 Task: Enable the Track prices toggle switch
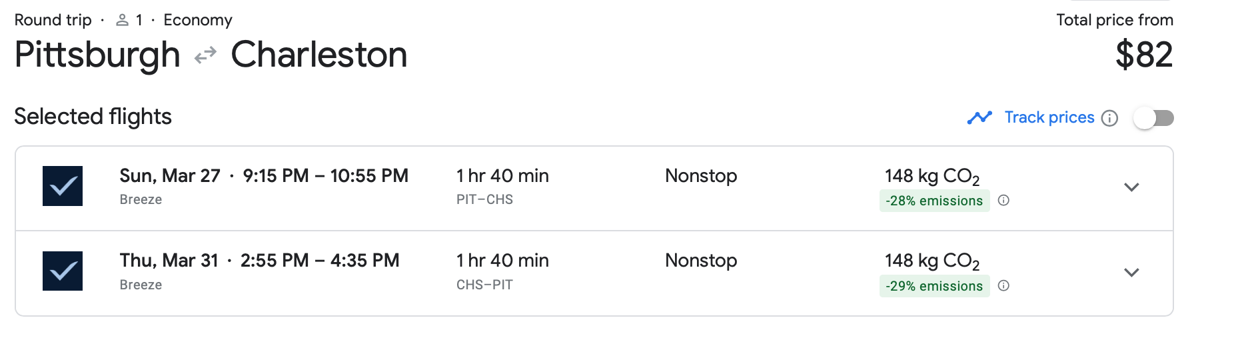point(1153,119)
